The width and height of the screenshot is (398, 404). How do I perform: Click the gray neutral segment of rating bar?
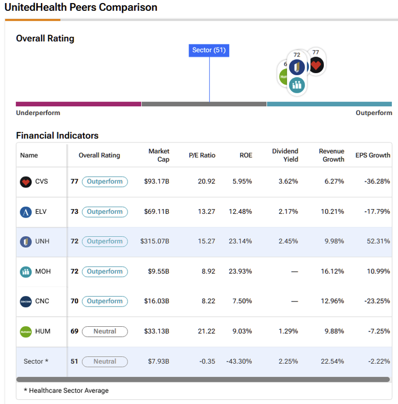(x=204, y=104)
